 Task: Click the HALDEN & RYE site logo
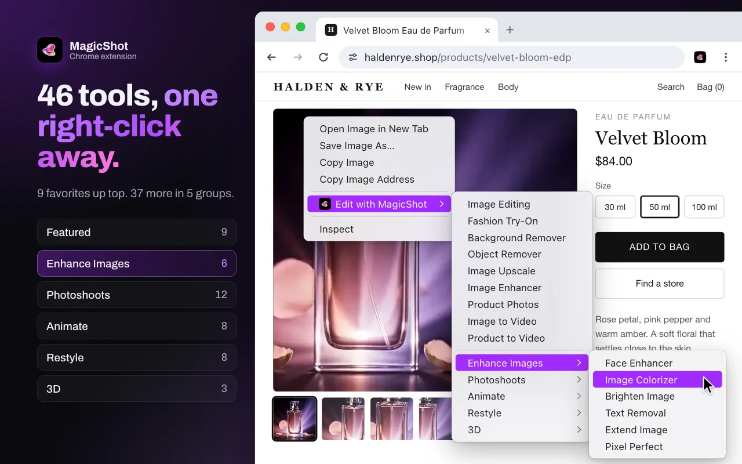click(x=329, y=87)
